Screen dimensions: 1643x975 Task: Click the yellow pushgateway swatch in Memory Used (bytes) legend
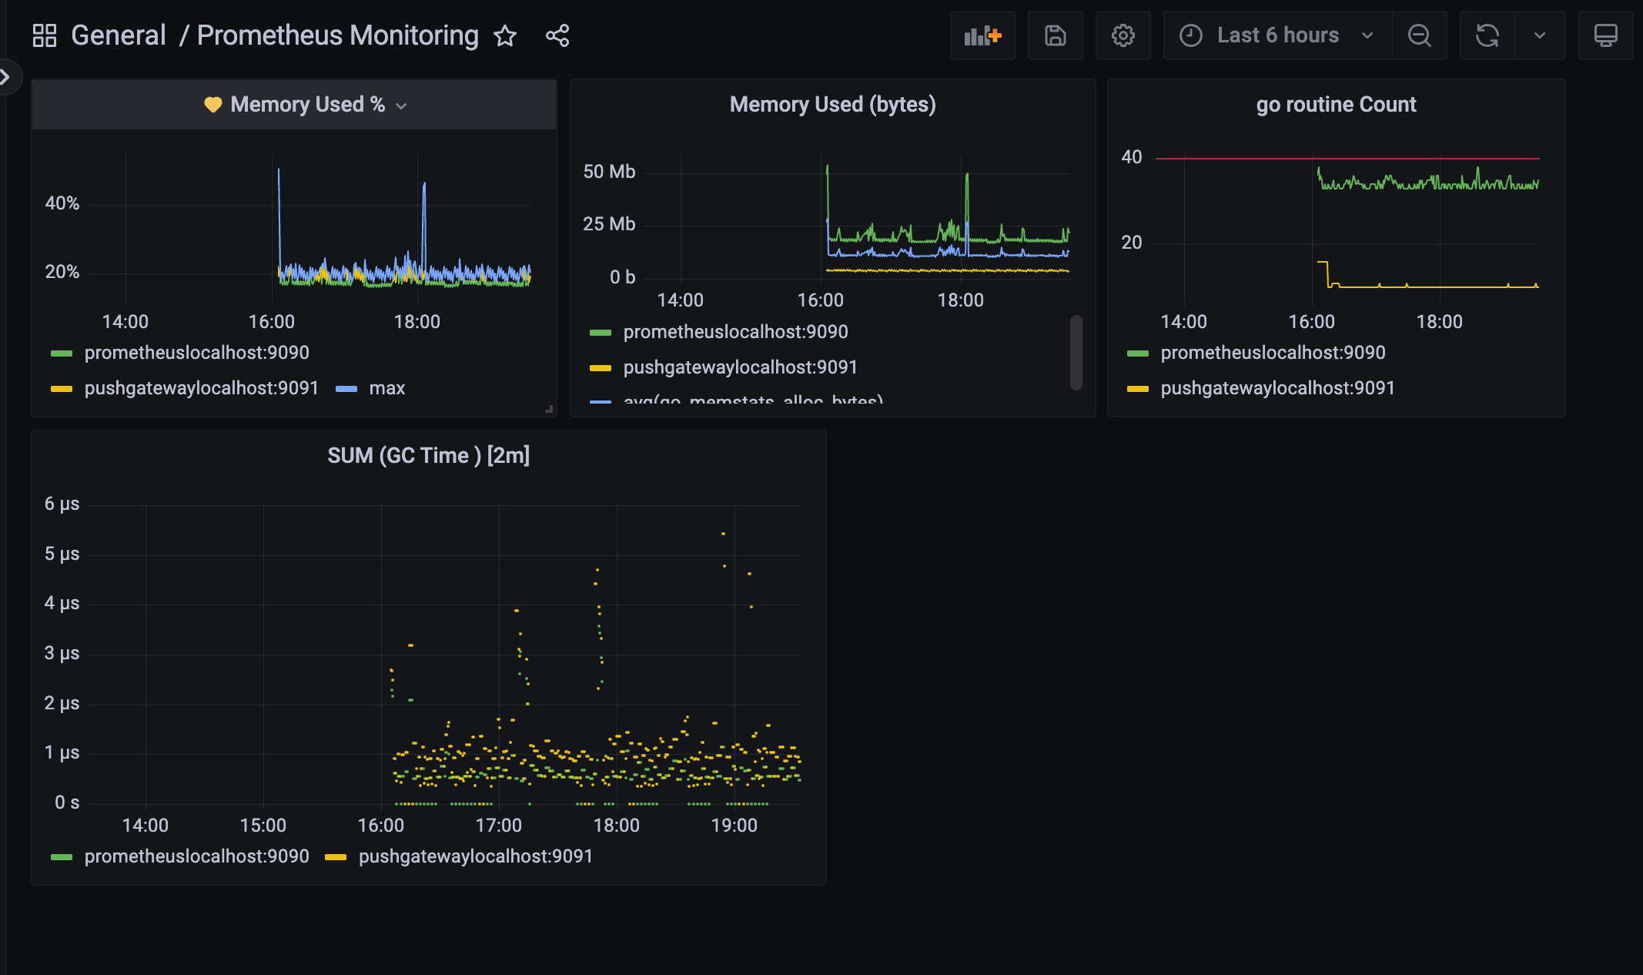coord(600,368)
